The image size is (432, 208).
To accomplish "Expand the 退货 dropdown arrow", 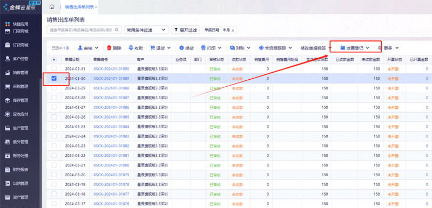I will 168,48.
